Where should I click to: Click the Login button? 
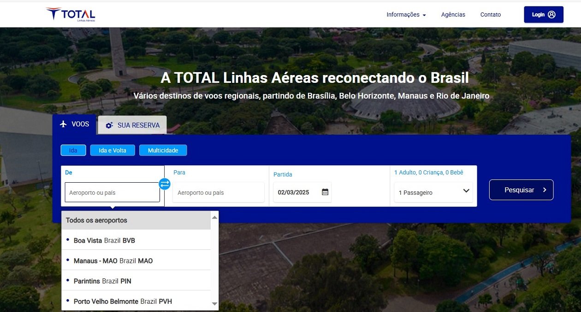tap(544, 14)
